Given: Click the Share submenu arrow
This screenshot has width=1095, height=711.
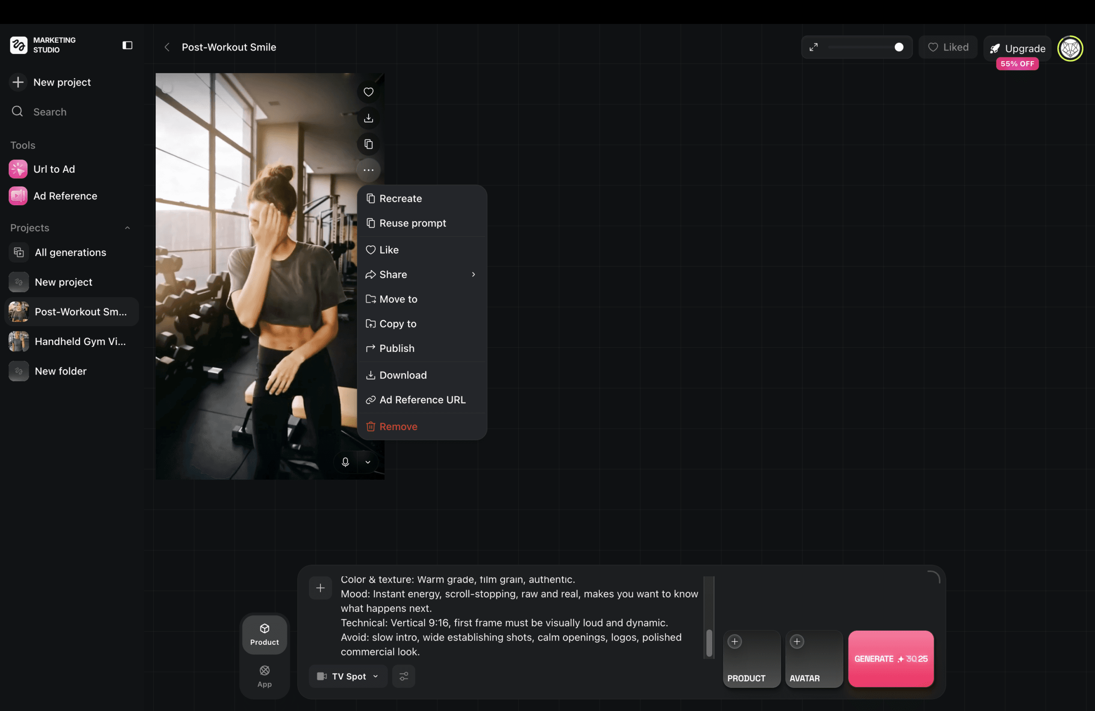Looking at the screenshot, I should (474, 274).
